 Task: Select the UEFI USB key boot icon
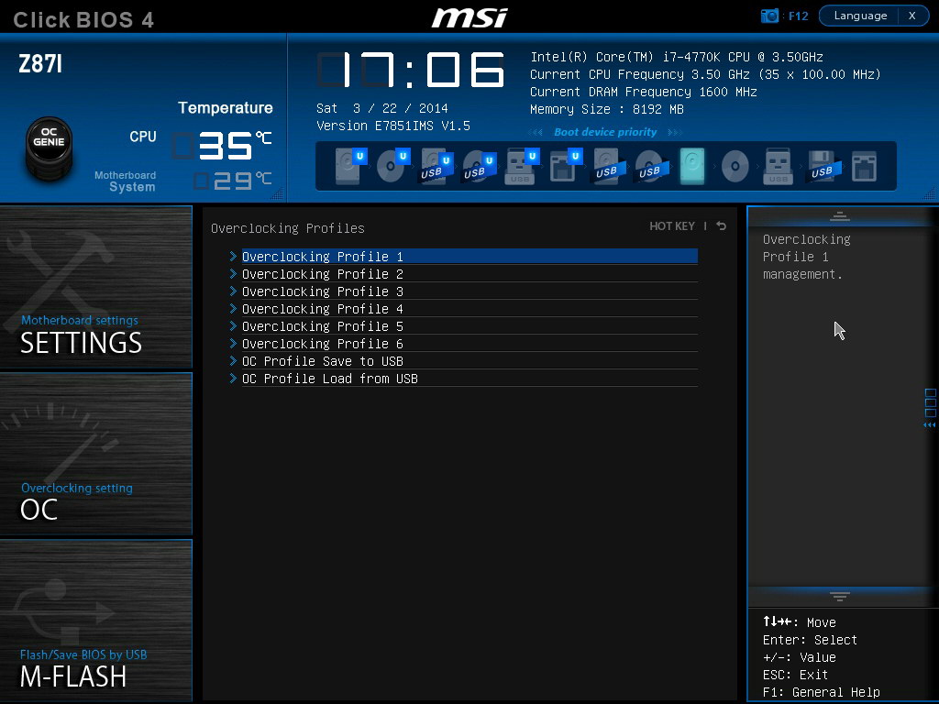coord(522,166)
